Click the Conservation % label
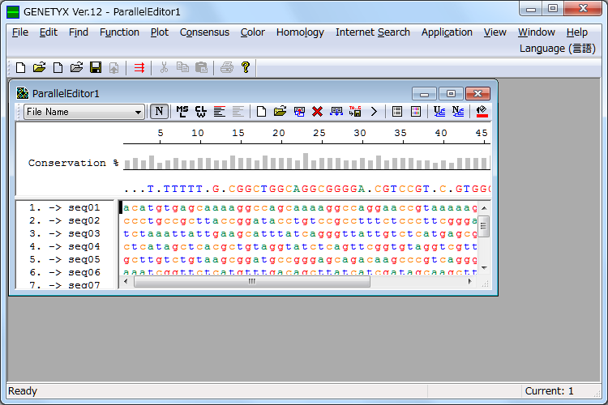Image resolution: width=608 pixels, height=405 pixels. [73, 163]
